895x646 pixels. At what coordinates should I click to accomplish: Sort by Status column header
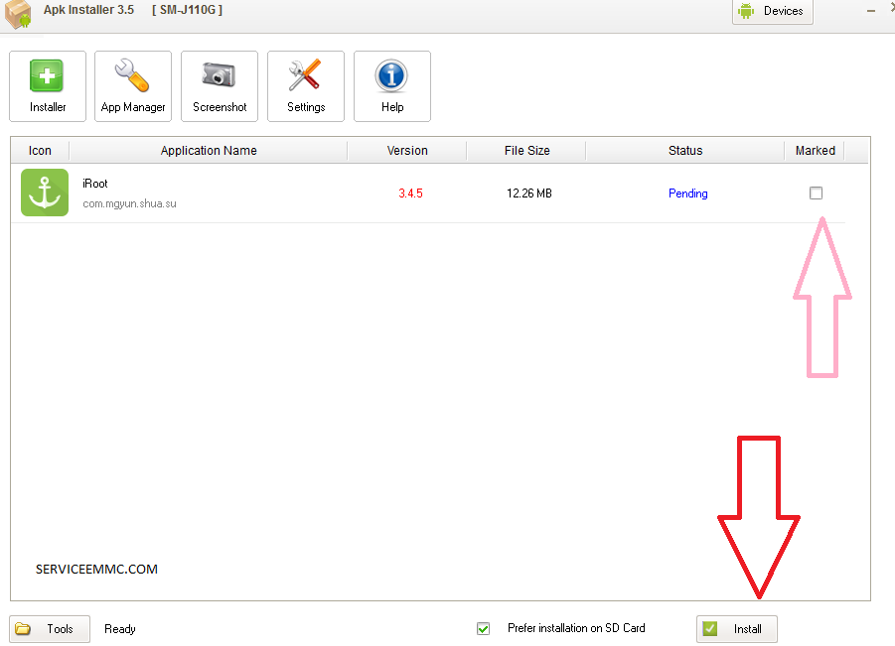point(685,151)
